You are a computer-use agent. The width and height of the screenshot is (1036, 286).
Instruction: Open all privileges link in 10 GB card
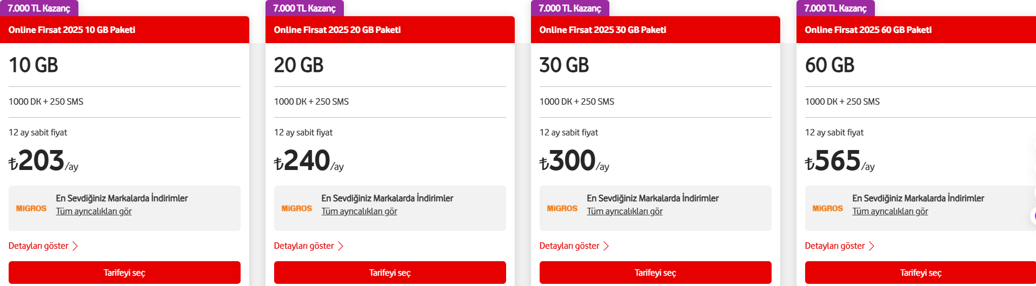[x=94, y=212]
